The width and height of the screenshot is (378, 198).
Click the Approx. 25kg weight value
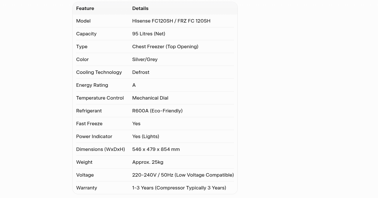coord(148,162)
